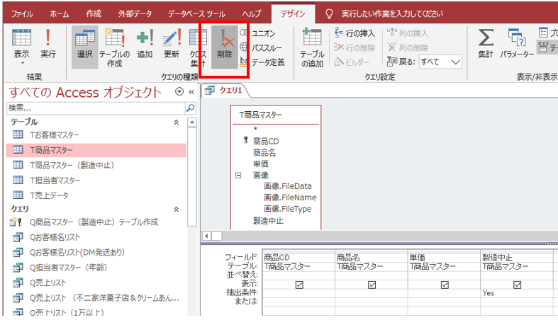The image size is (558, 320).
Task: Click the Yes criteria cell
Action: [517, 293]
